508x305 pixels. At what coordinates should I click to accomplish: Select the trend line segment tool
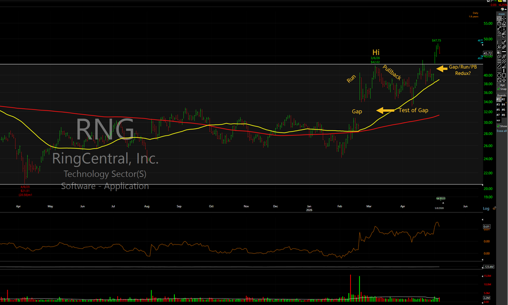499,28
